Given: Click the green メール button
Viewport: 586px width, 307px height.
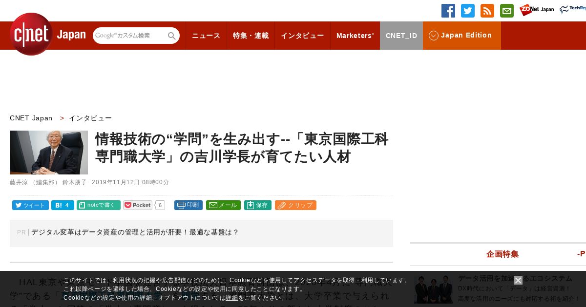Looking at the screenshot, I should (223, 205).
